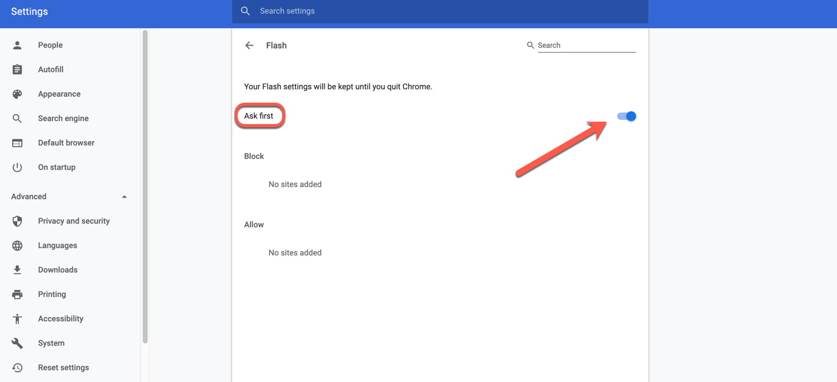
Task: Click the Flash site Search field
Action: (586, 45)
